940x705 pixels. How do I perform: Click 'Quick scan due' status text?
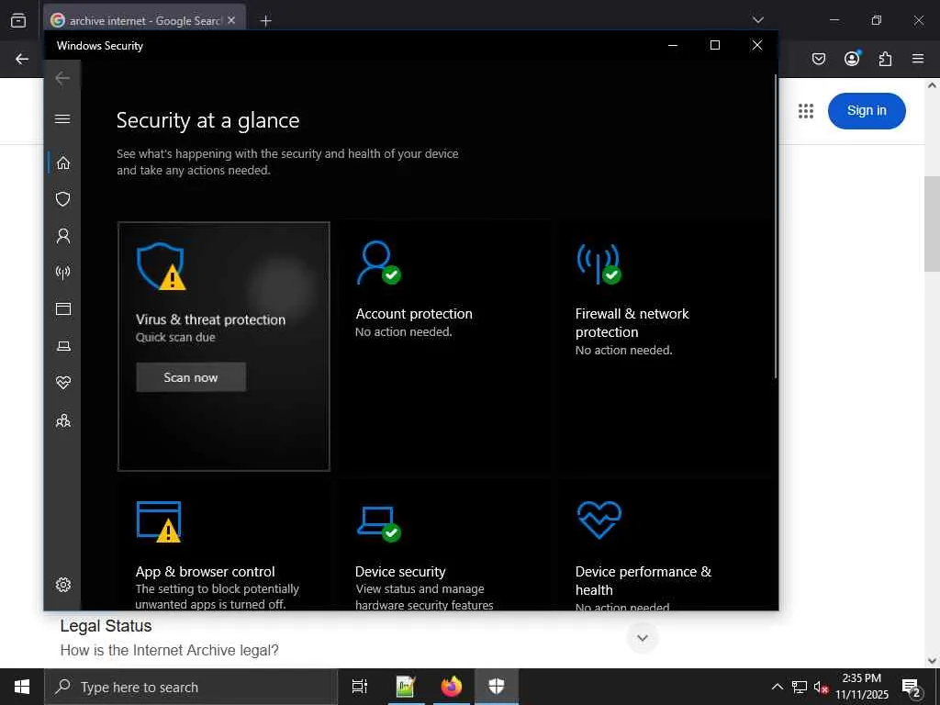coord(175,337)
